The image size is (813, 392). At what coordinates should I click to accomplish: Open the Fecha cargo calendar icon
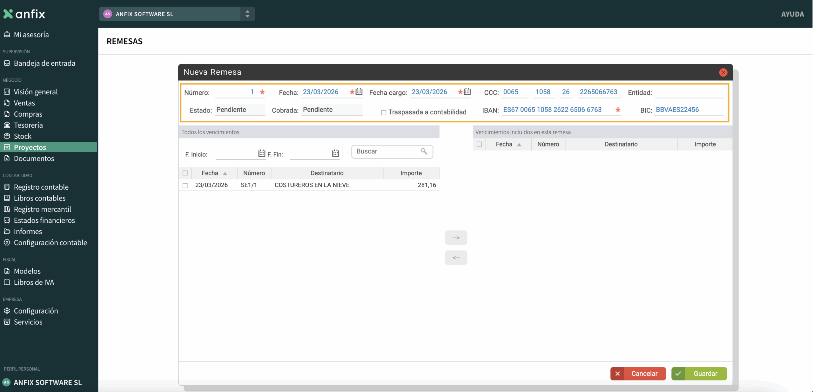[467, 92]
